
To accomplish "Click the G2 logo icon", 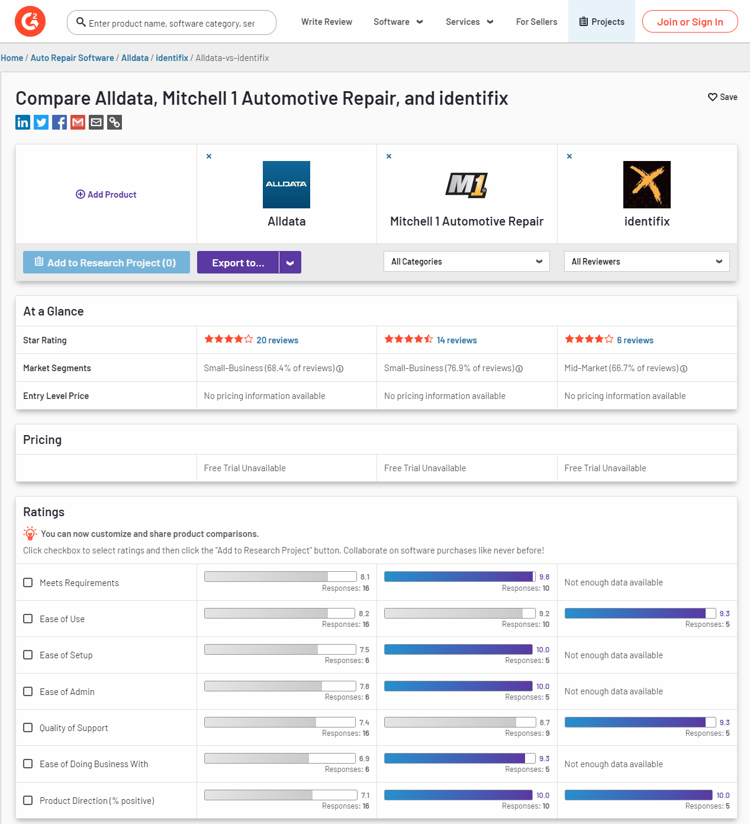I will tap(30, 22).
